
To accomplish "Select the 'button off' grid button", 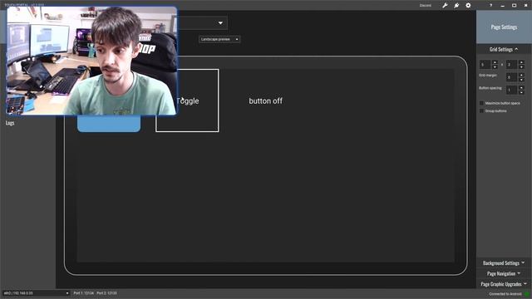I will coord(265,100).
